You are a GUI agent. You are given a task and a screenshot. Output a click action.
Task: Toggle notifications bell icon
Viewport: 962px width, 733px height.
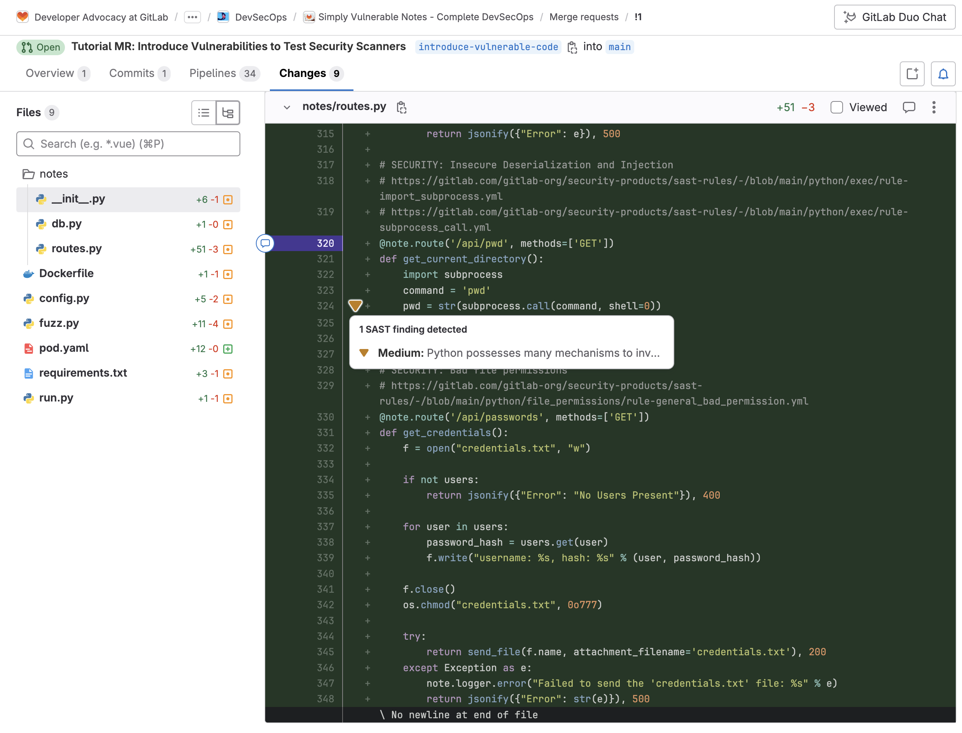pyautogui.click(x=943, y=74)
